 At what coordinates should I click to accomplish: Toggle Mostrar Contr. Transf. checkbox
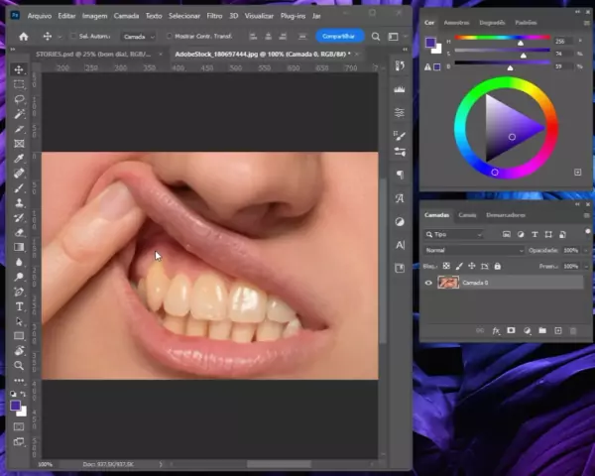(170, 37)
